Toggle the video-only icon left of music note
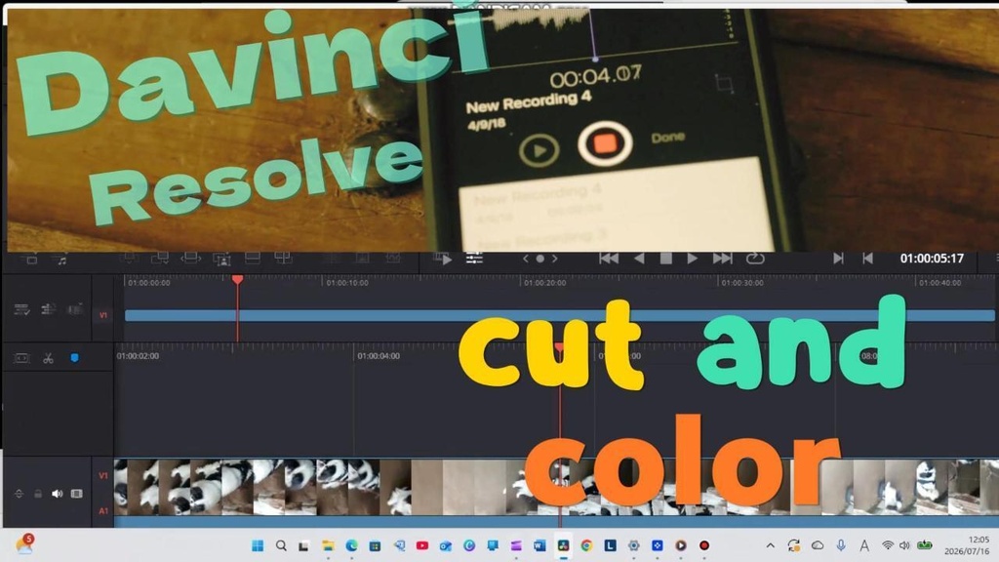This screenshot has width=999, height=562. tap(30, 260)
